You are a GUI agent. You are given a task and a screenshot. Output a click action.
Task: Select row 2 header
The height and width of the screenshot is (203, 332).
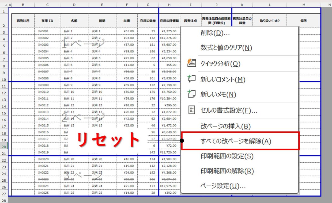4,21
